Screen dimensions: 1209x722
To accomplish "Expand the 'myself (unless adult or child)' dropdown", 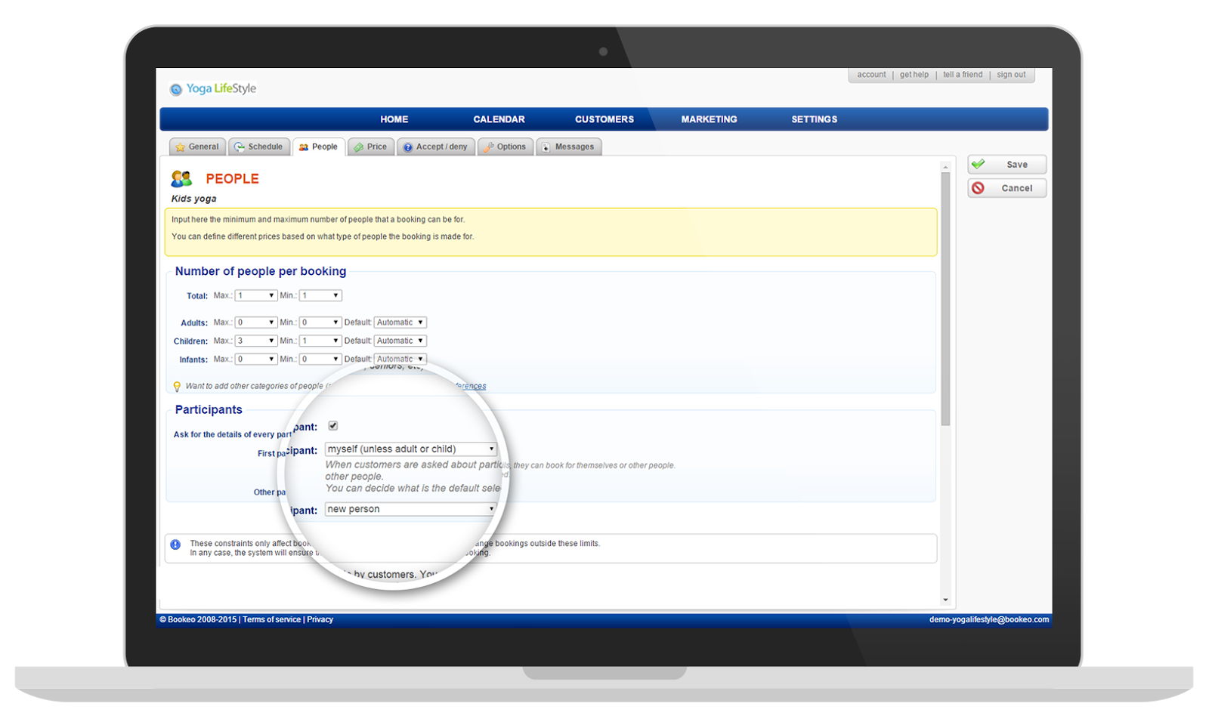I will pos(410,449).
